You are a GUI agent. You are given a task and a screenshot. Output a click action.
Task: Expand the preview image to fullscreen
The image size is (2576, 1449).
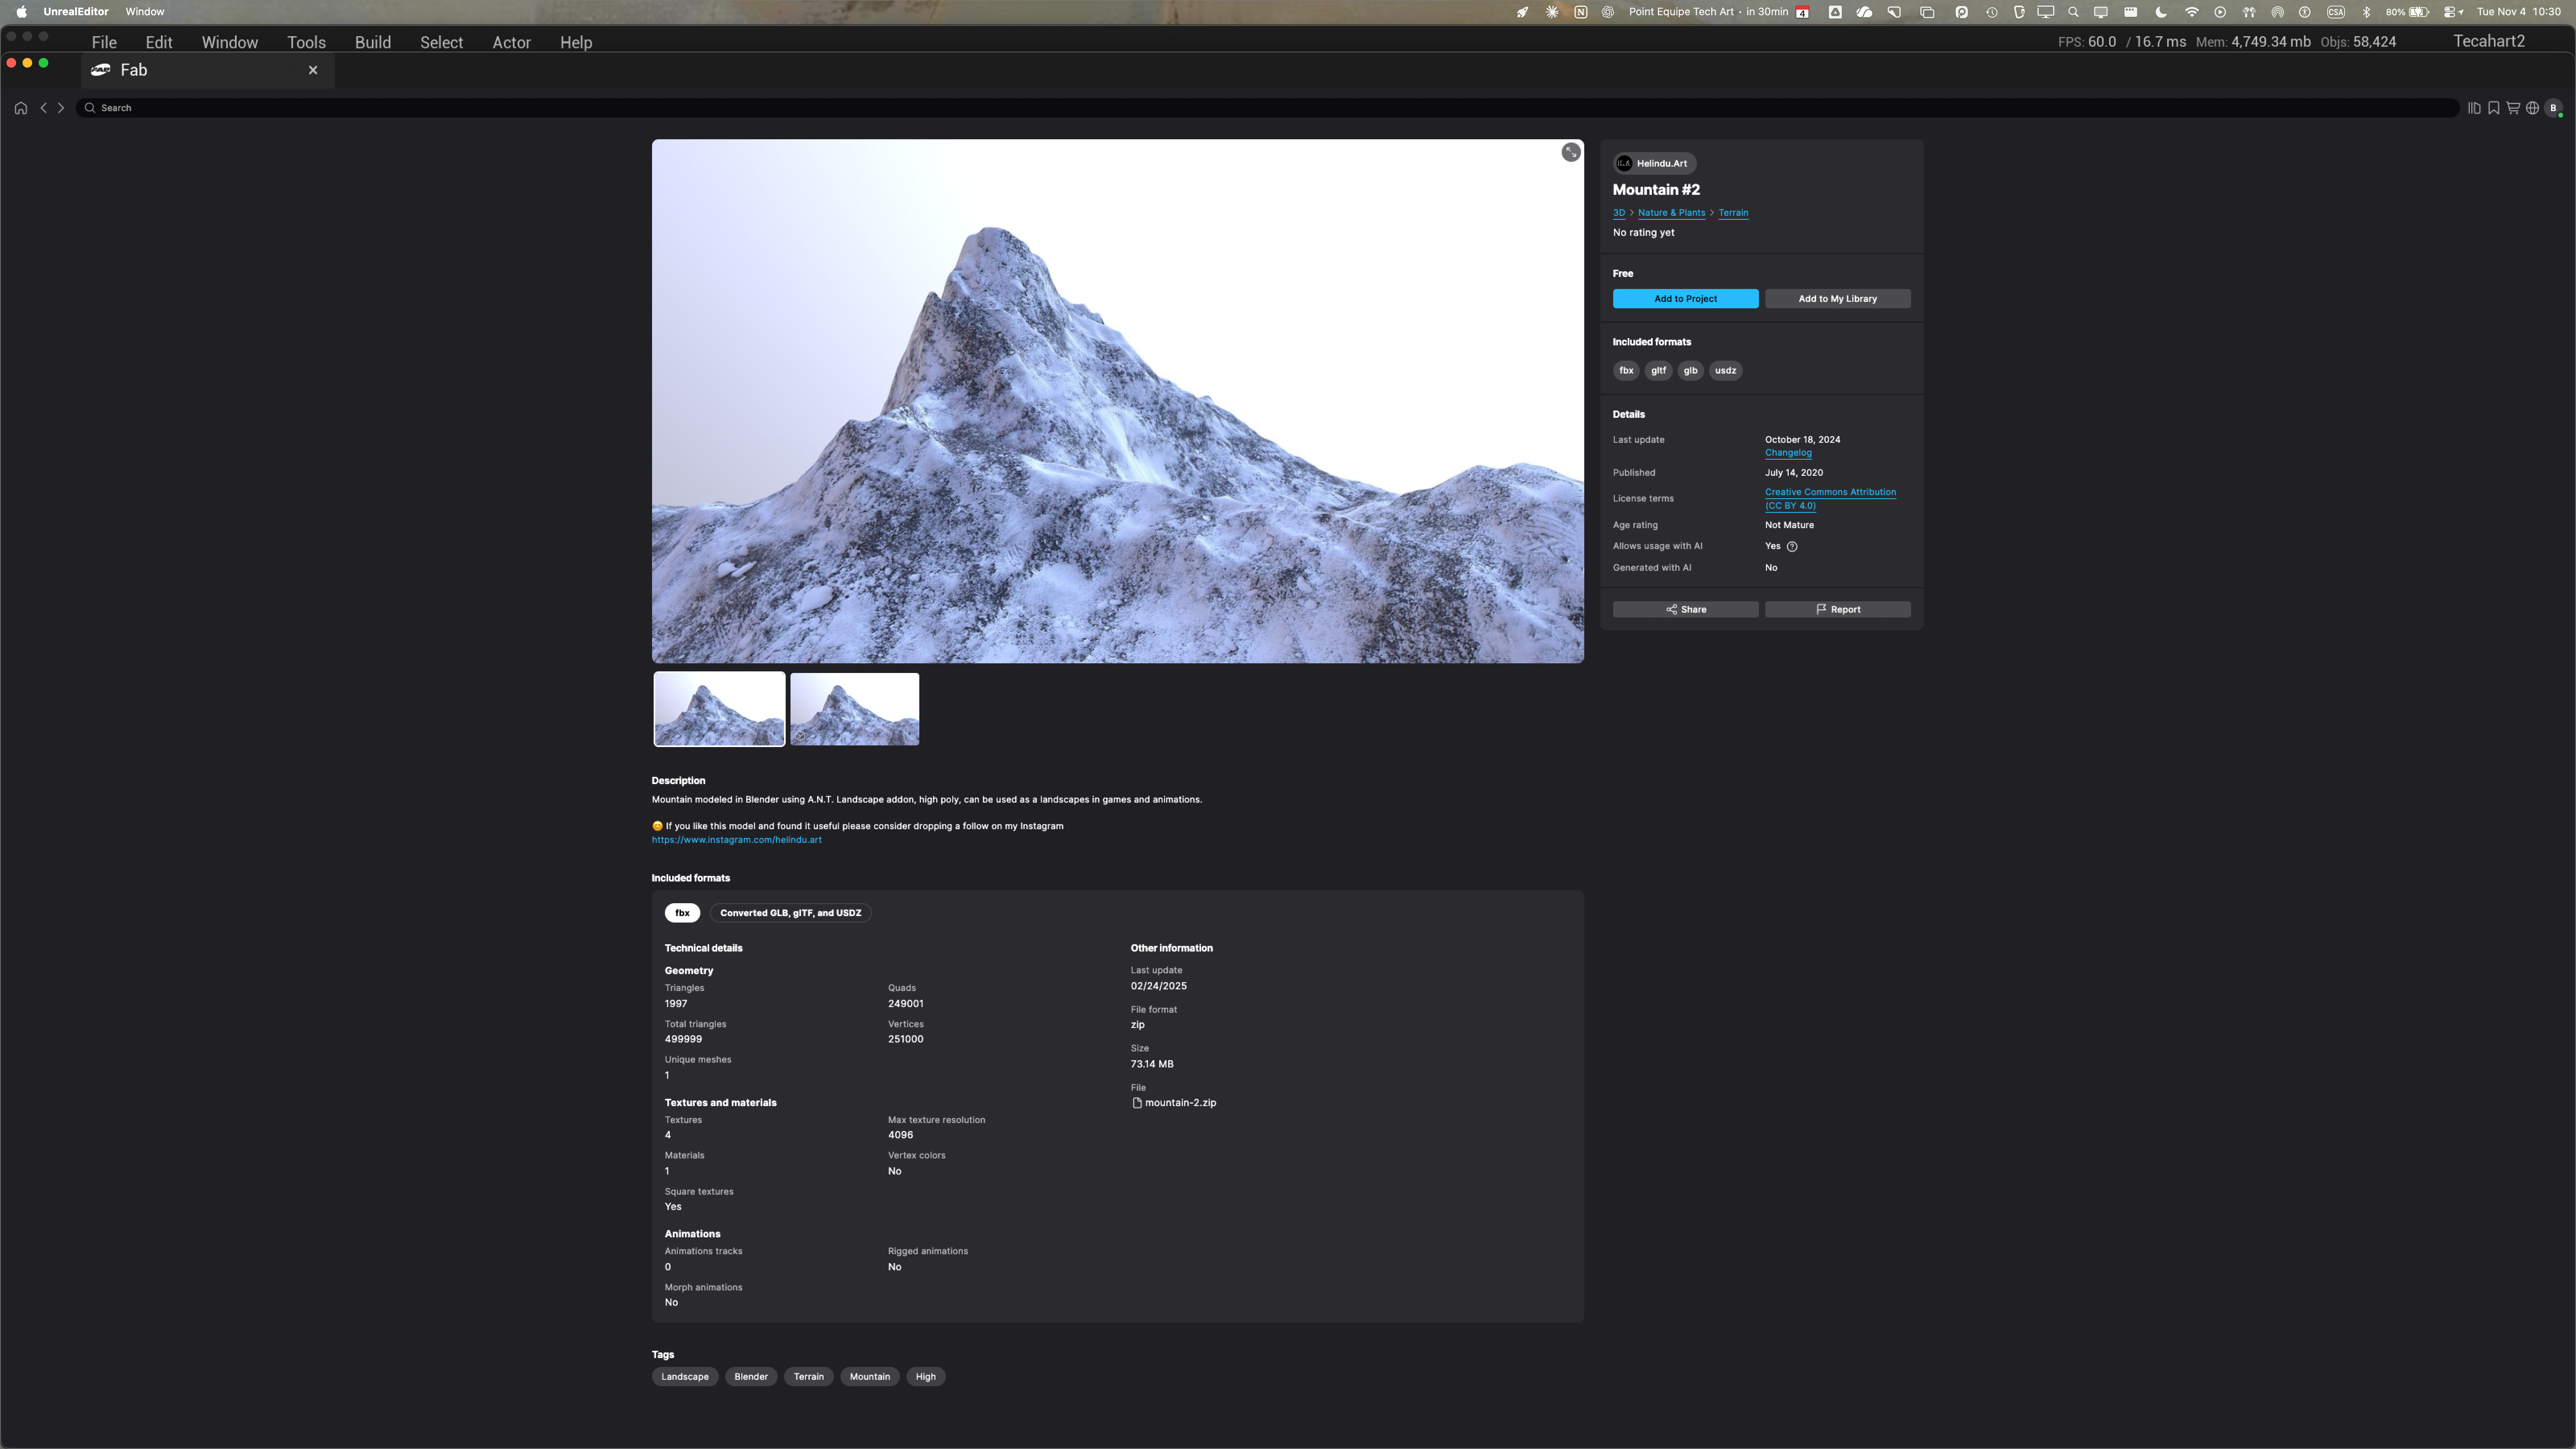tap(1571, 152)
